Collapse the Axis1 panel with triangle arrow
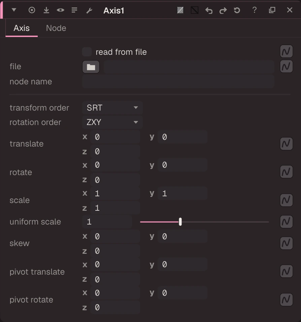Viewport: 301px width, 322px height. click(x=14, y=10)
